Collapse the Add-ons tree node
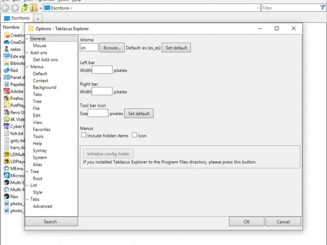Screen dimensions: 327x245 click(27, 53)
